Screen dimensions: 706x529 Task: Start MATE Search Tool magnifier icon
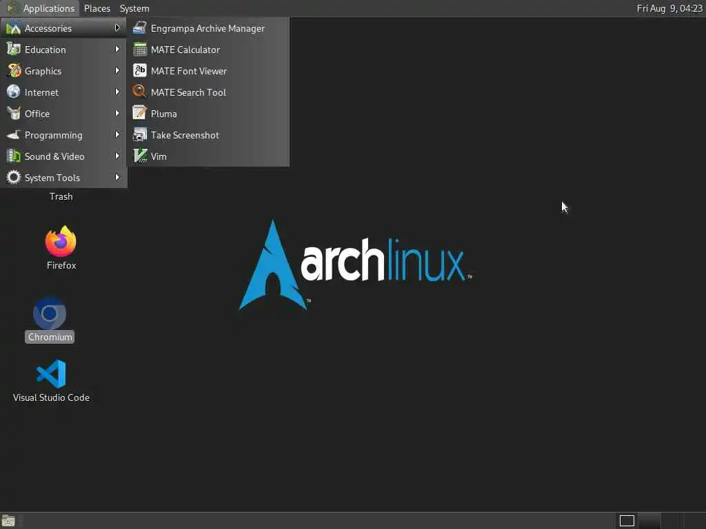139,92
